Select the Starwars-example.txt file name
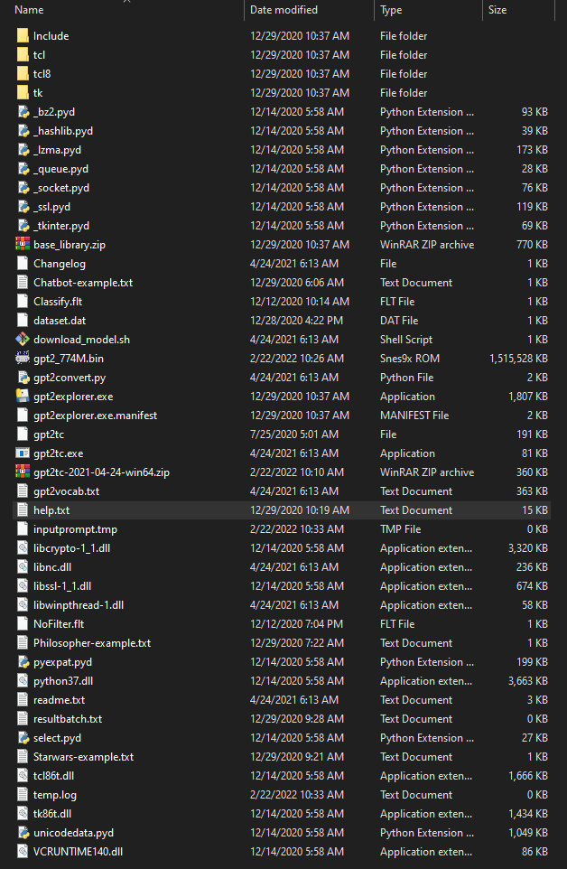The height and width of the screenshot is (869, 567). 84,756
